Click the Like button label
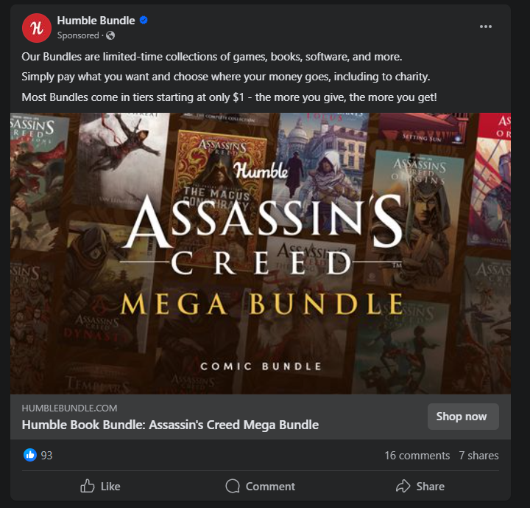 coord(110,487)
